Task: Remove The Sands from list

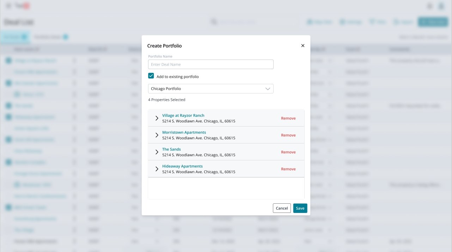Action: tap(288, 152)
